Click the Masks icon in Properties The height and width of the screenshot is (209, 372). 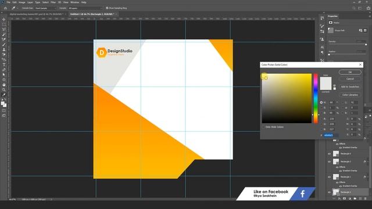click(331, 23)
